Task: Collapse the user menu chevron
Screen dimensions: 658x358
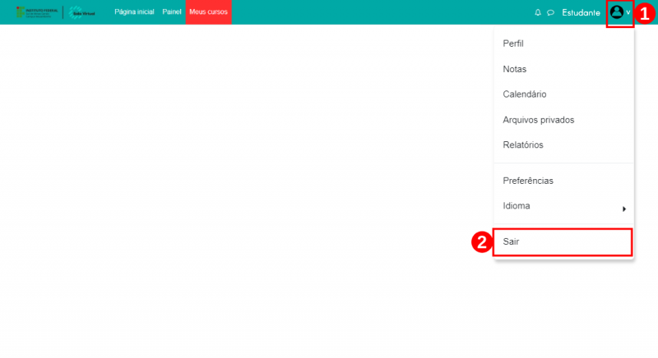Action: point(628,12)
